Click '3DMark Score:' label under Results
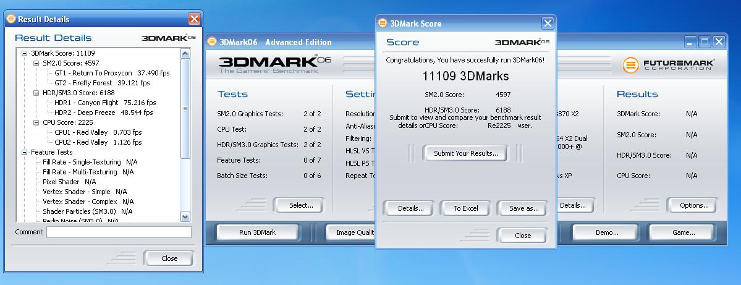741x285 pixels. [638, 114]
